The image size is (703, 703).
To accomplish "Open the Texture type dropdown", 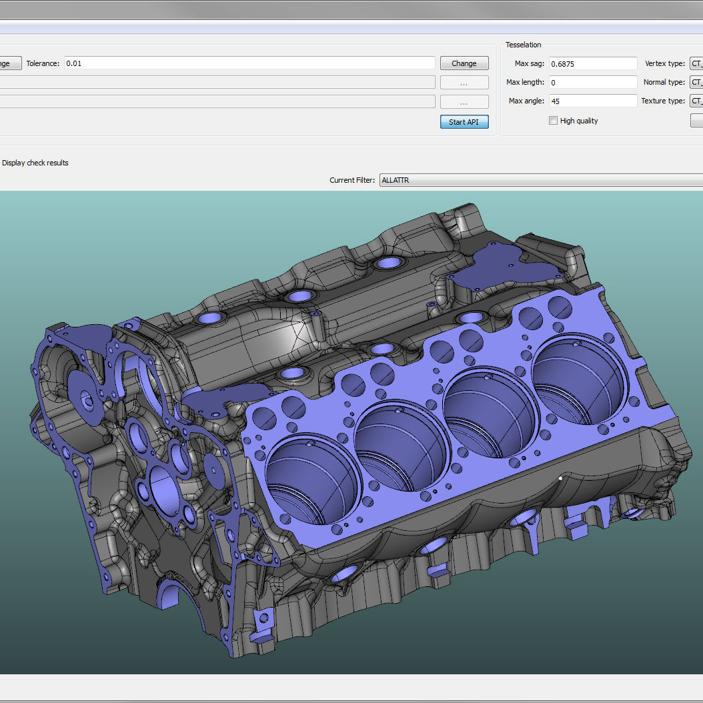I will [697, 101].
